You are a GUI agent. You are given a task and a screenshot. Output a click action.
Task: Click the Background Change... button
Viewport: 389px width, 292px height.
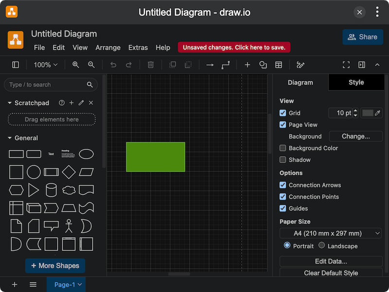[356, 136]
